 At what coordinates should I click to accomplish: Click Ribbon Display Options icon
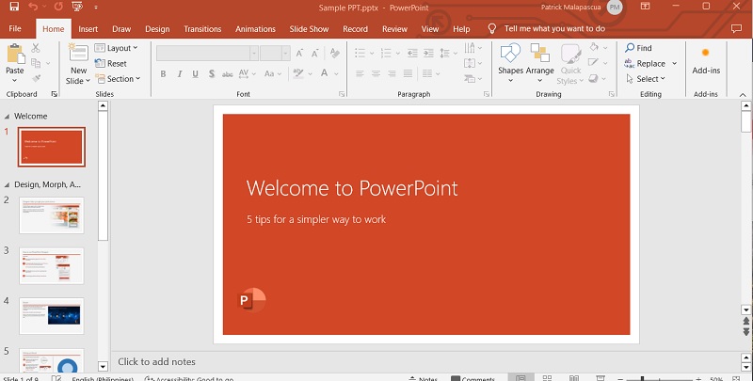point(645,7)
